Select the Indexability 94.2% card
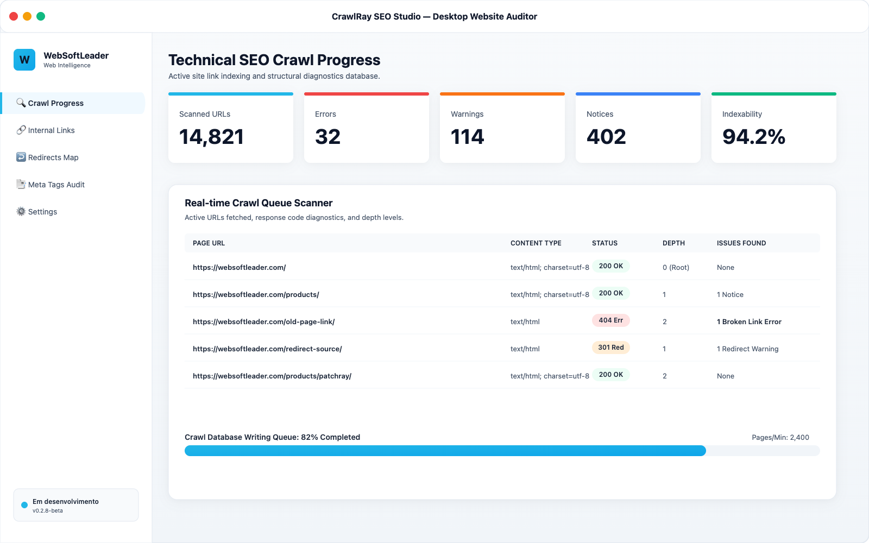The image size is (869, 543). [x=774, y=128]
